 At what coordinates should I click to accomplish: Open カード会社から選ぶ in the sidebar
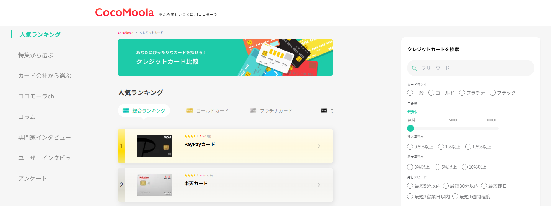[45, 76]
